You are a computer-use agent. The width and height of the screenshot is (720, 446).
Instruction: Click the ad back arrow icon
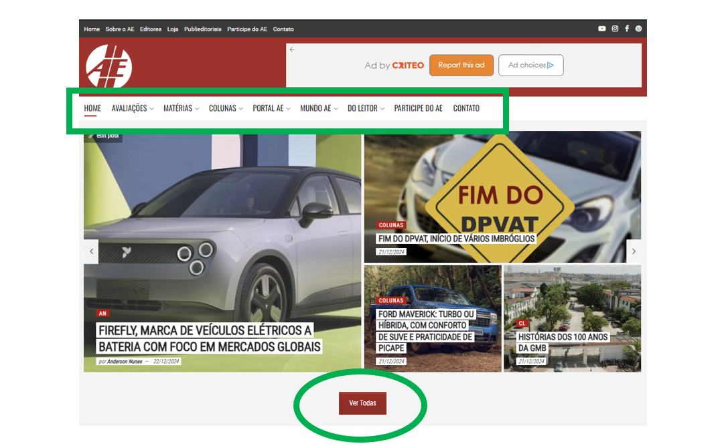pyautogui.click(x=292, y=49)
